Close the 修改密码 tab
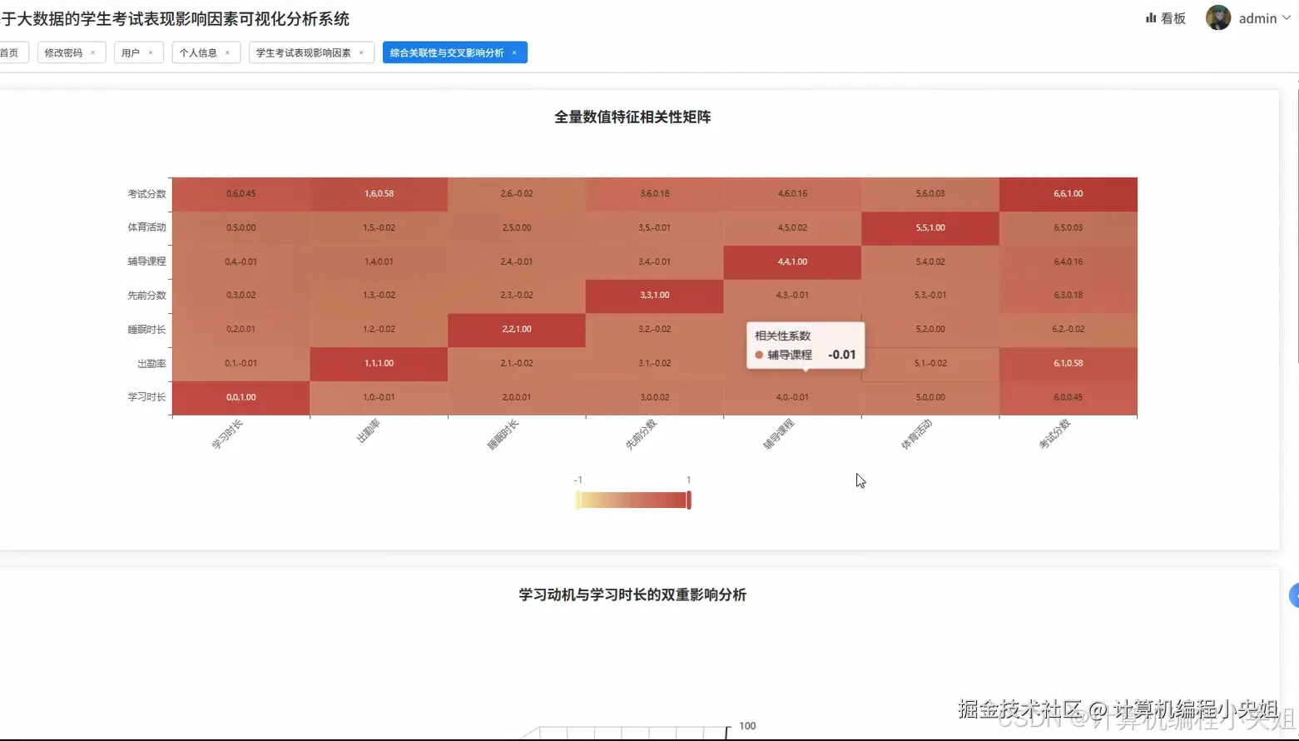This screenshot has width=1299, height=741. 92,52
